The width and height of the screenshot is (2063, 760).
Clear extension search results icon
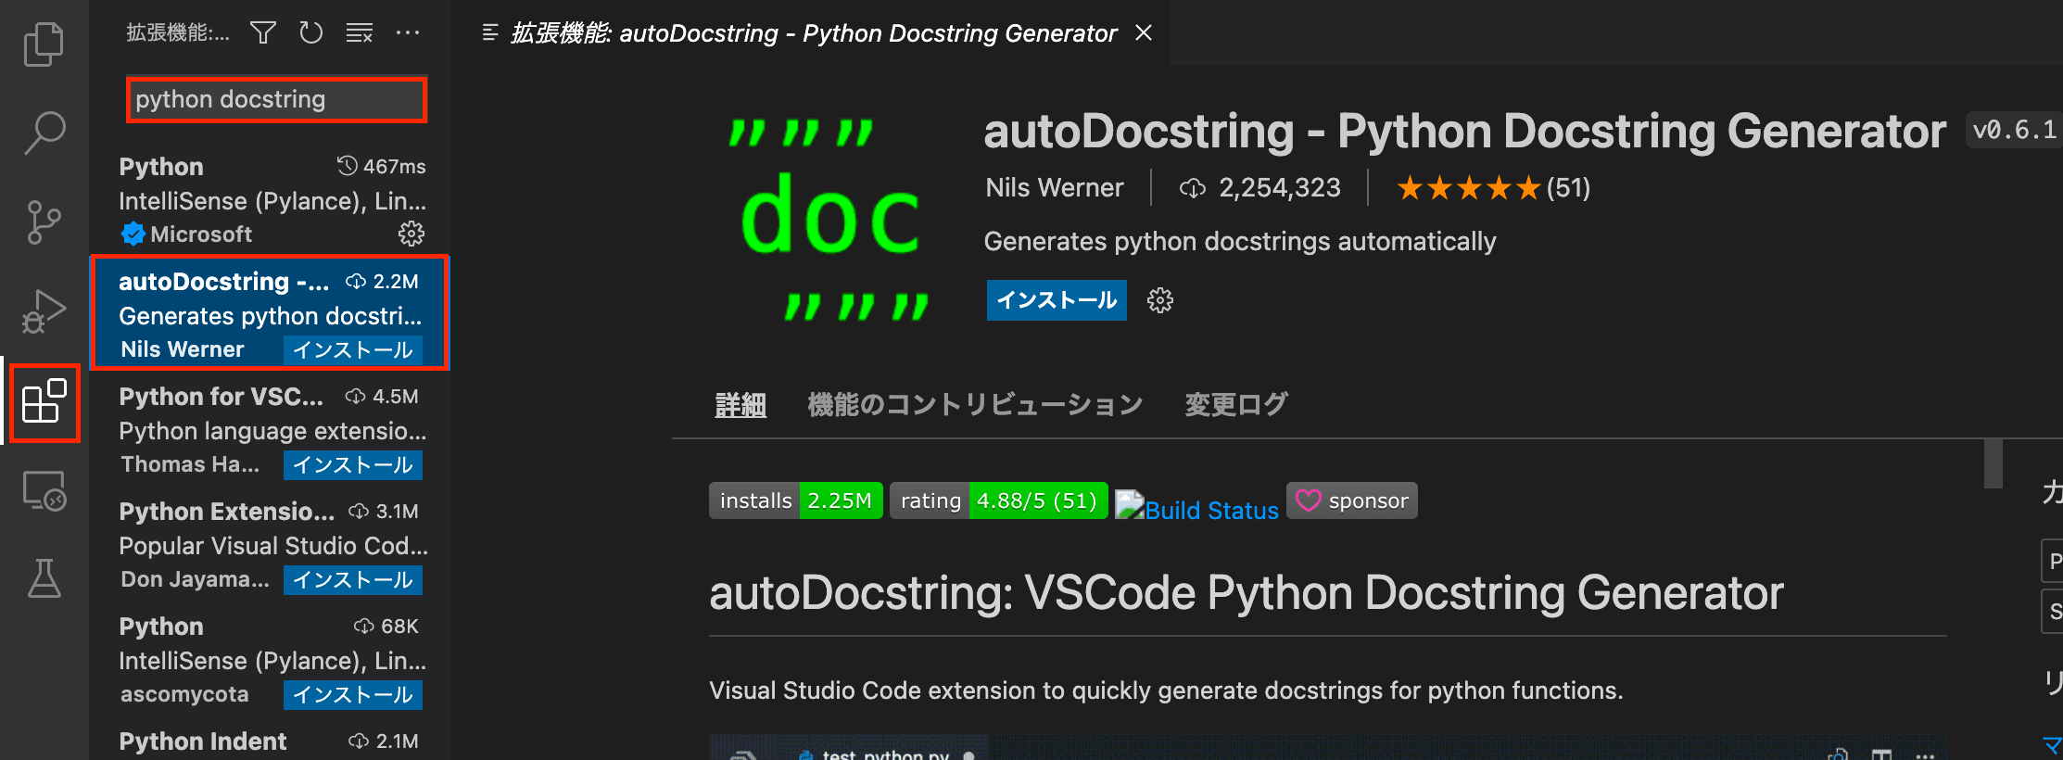click(360, 33)
